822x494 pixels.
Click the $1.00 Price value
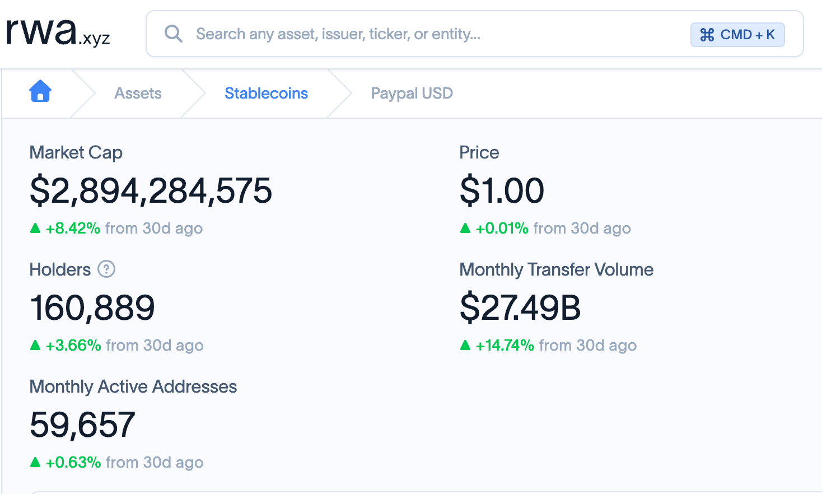coord(502,190)
